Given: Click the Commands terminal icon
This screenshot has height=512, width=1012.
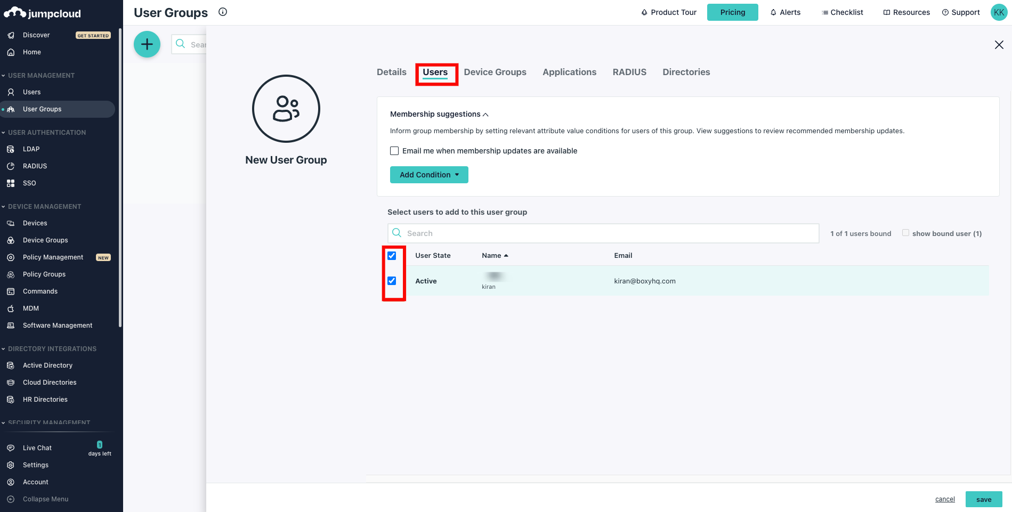Looking at the screenshot, I should 11,291.
